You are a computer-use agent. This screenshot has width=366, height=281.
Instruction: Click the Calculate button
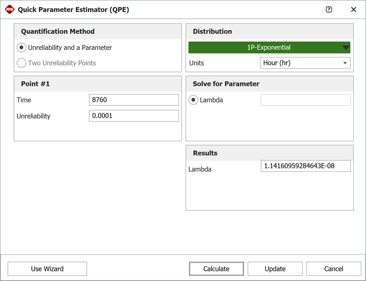click(x=216, y=269)
